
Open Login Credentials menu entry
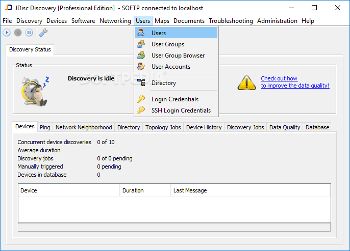[x=176, y=99]
